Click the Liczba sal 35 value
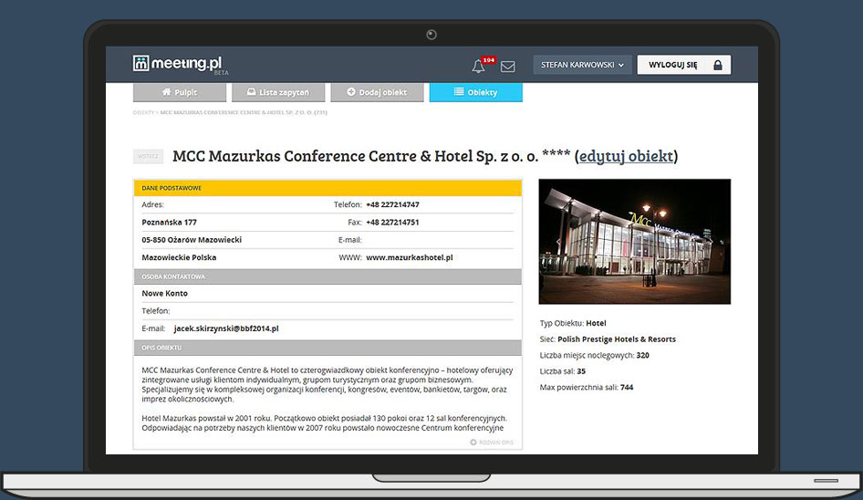863x500 pixels. click(x=581, y=371)
